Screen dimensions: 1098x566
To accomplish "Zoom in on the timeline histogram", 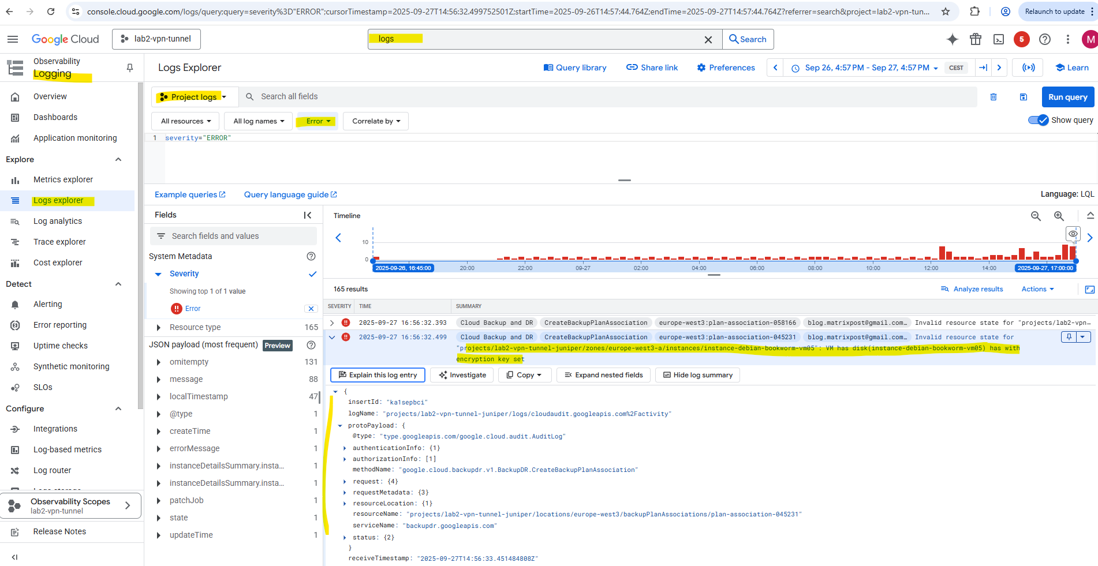I will tap(1059, 216).
